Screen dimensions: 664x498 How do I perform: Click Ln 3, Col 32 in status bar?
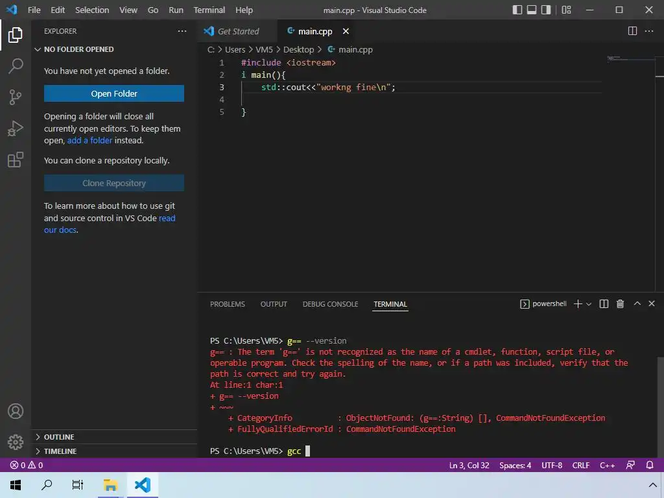pyautogui.click(x=469, y=465)
